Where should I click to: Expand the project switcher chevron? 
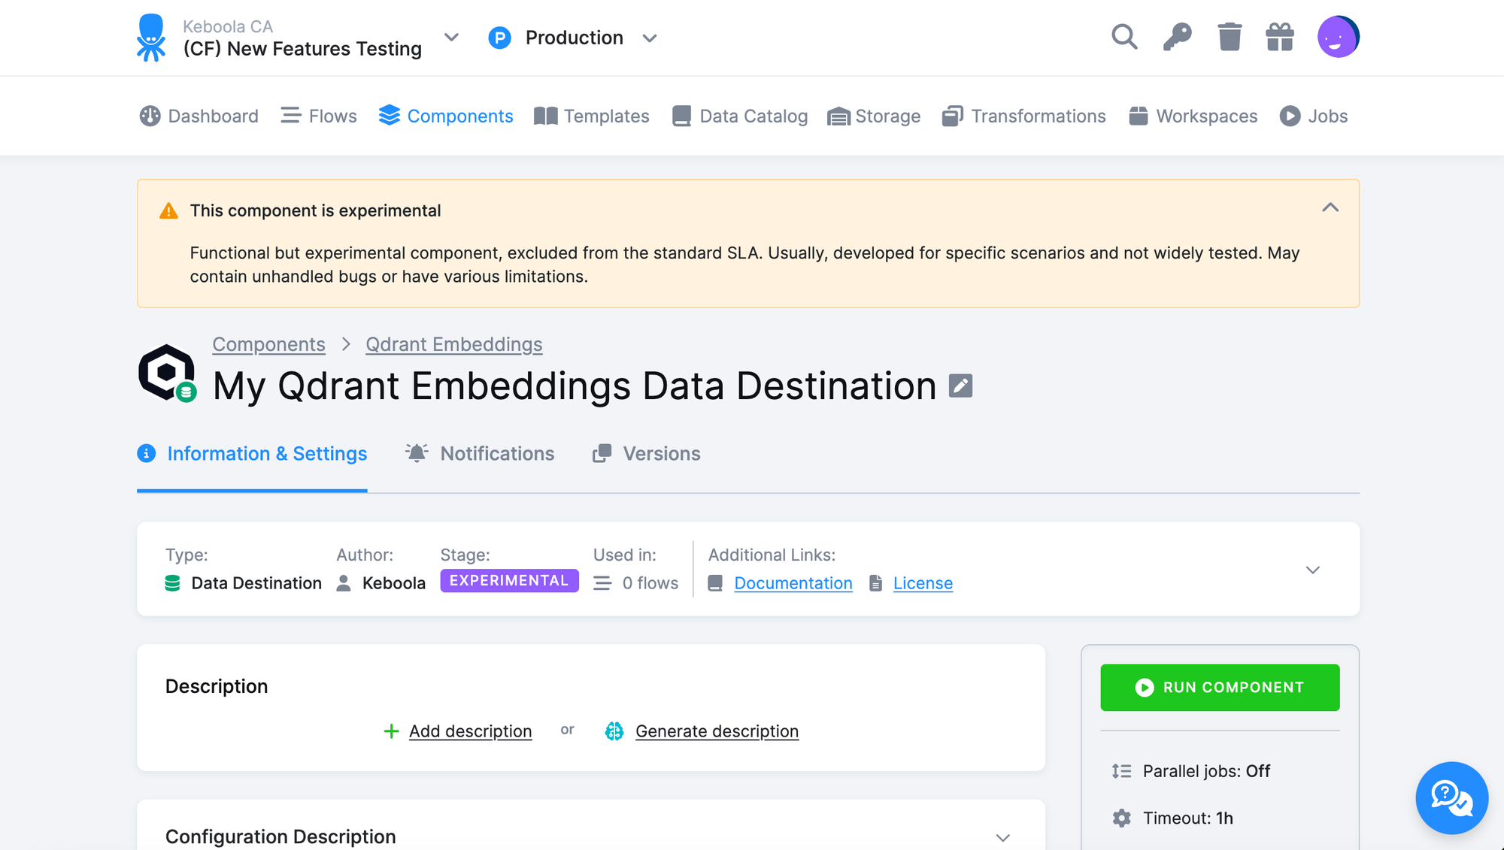pos(451,38)
